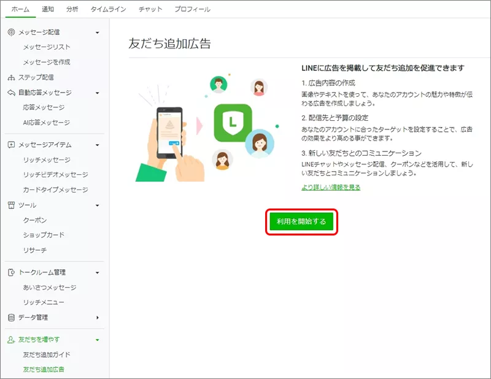This screenshot has width=491, height=379.
Task: Open クーポン under tools
Action: (35, 220)
